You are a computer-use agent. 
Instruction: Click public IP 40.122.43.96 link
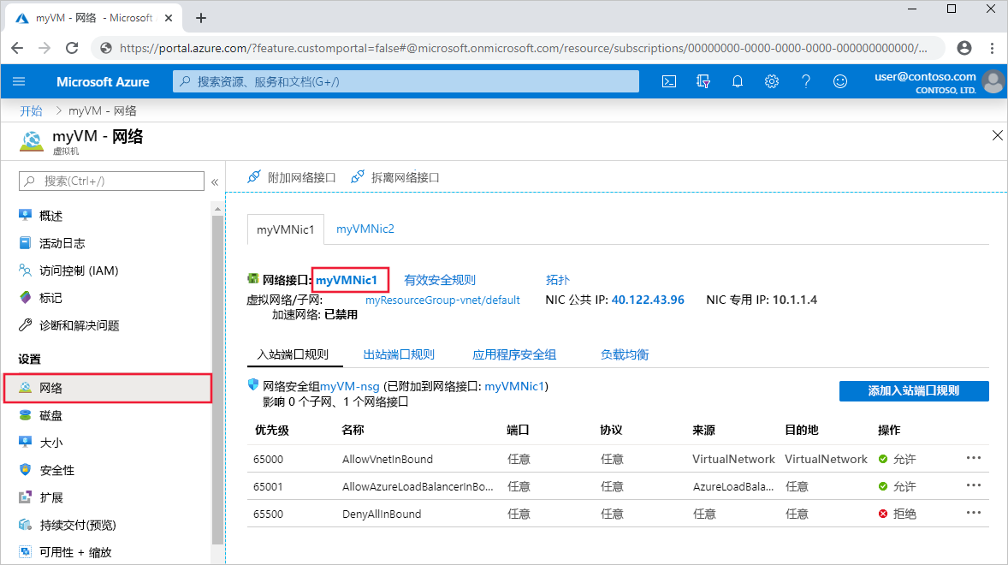click(x=648, y=300)
